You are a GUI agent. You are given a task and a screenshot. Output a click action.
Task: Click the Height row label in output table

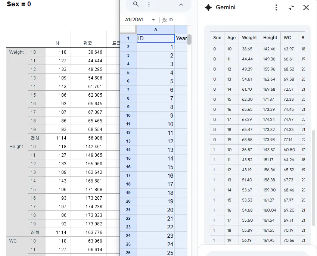(16, 147)
